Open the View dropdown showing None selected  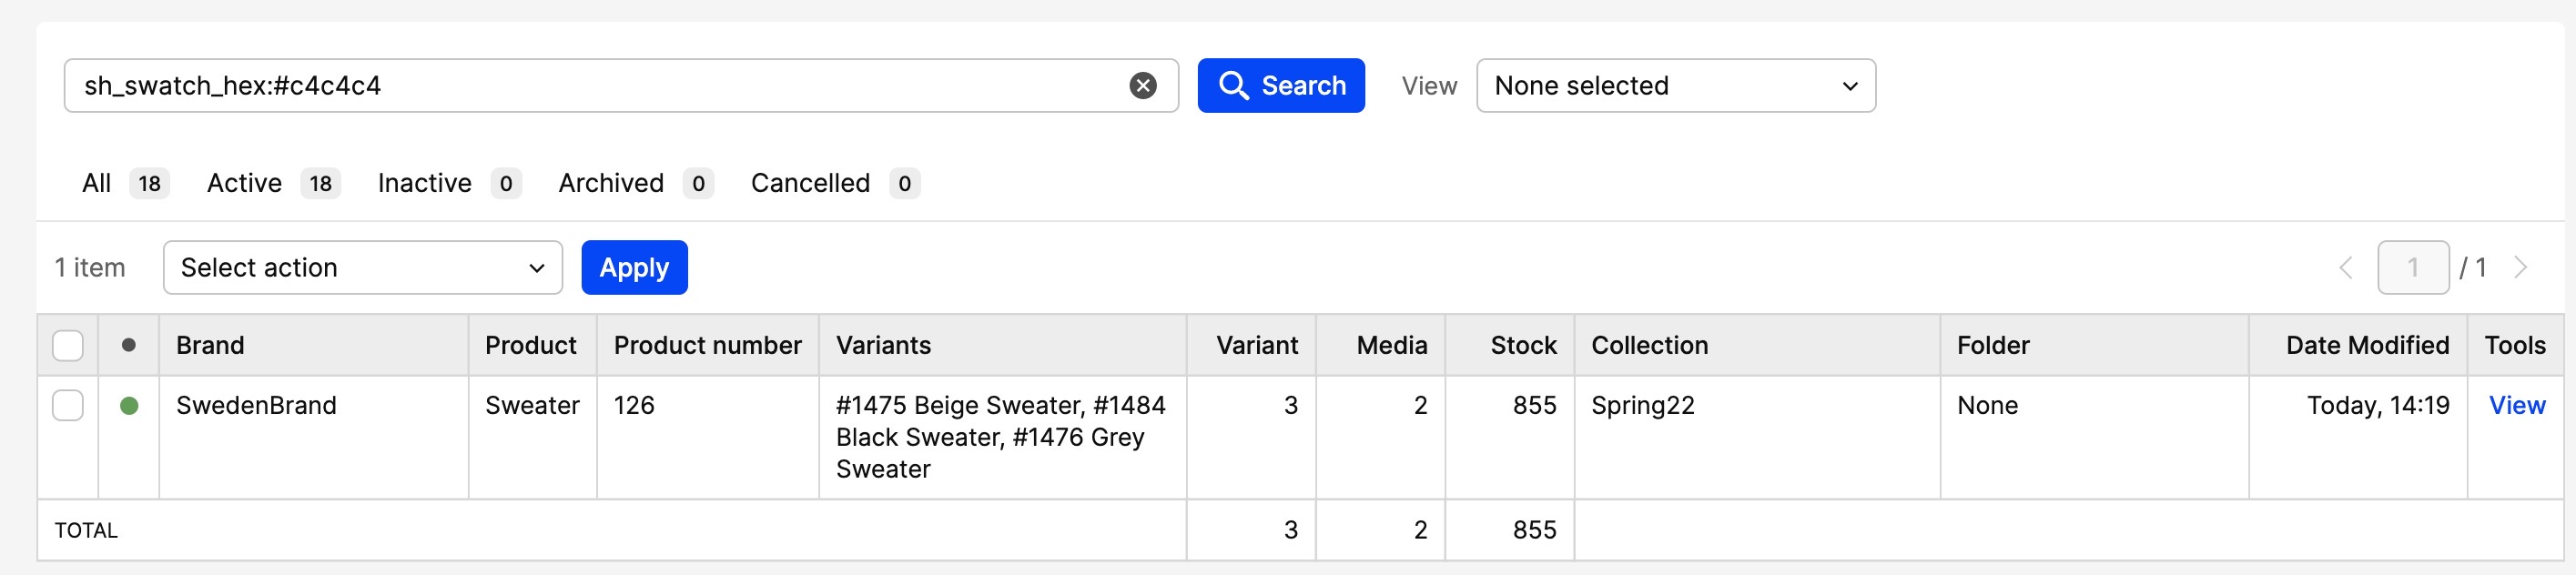1675,86
